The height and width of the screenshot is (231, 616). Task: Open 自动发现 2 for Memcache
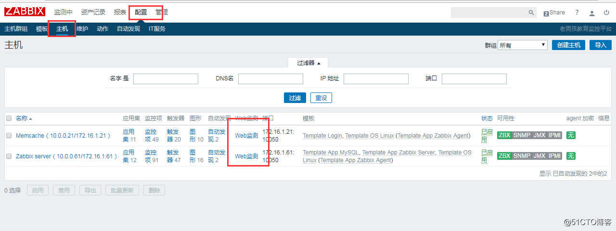click(x=217, y=136)
